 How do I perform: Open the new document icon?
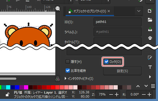(150, 11)
